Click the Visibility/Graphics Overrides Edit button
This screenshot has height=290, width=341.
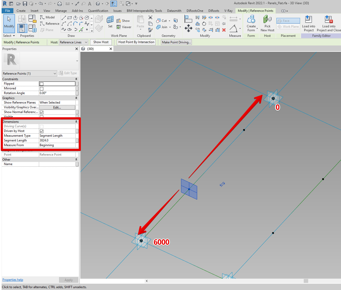point(57,107)
